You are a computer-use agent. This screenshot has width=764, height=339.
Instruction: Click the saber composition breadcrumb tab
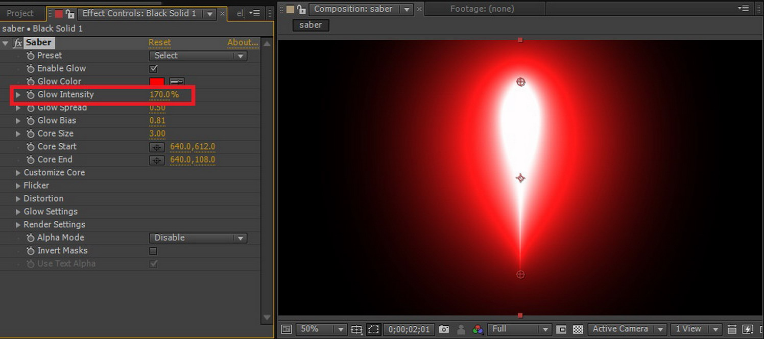(311, 25)
